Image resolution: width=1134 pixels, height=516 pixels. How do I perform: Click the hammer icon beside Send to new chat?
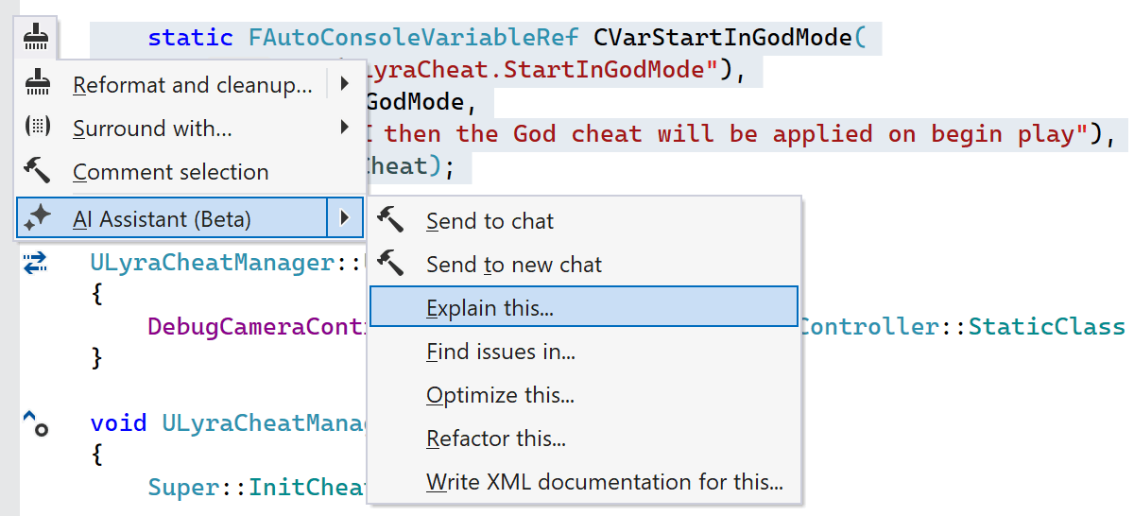[x=390, y=265]
